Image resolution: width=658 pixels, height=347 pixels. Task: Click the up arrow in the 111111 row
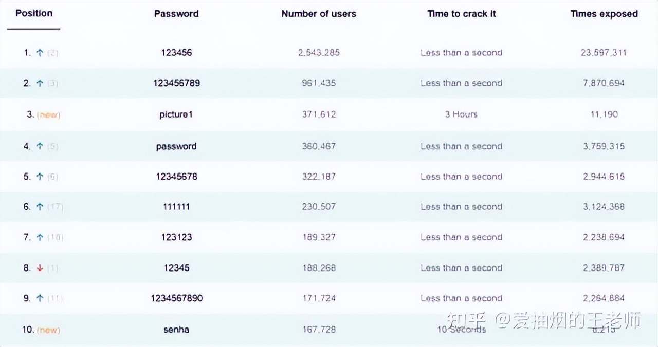[x=40, y=207]
